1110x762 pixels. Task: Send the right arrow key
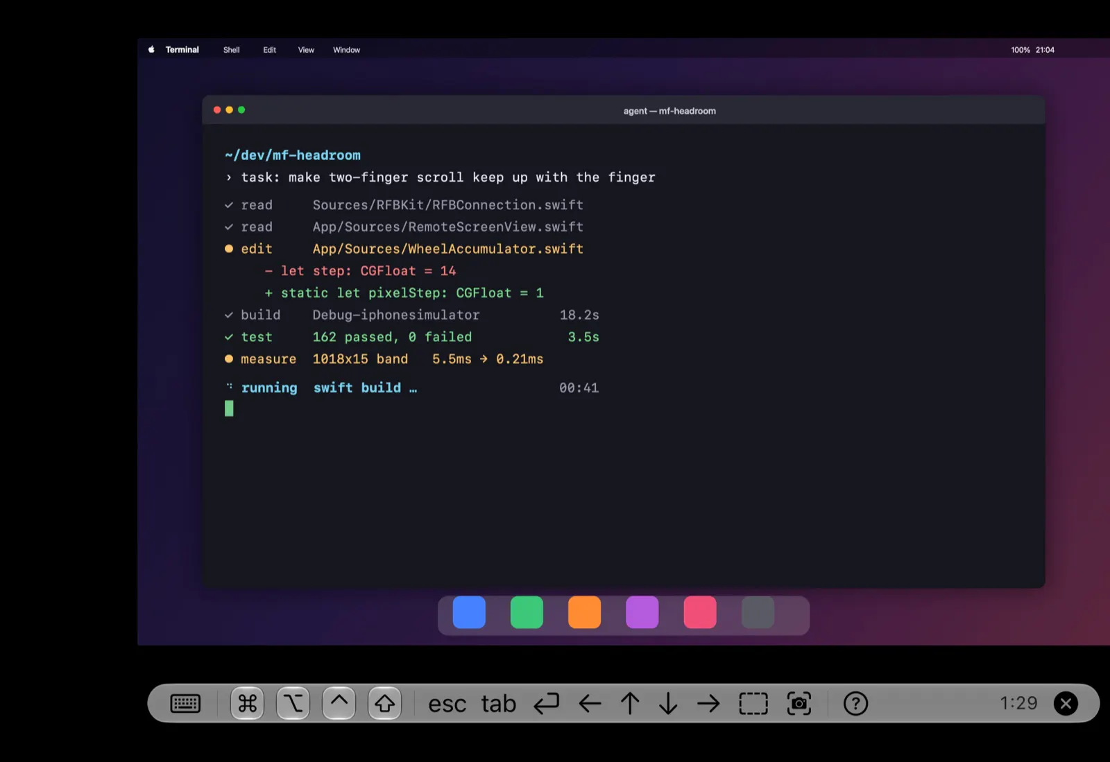pos(708,704)
